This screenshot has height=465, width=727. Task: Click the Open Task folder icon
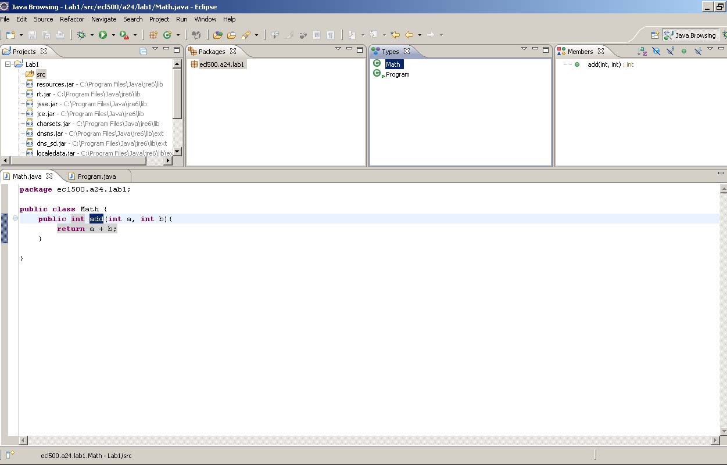(231, 35)
